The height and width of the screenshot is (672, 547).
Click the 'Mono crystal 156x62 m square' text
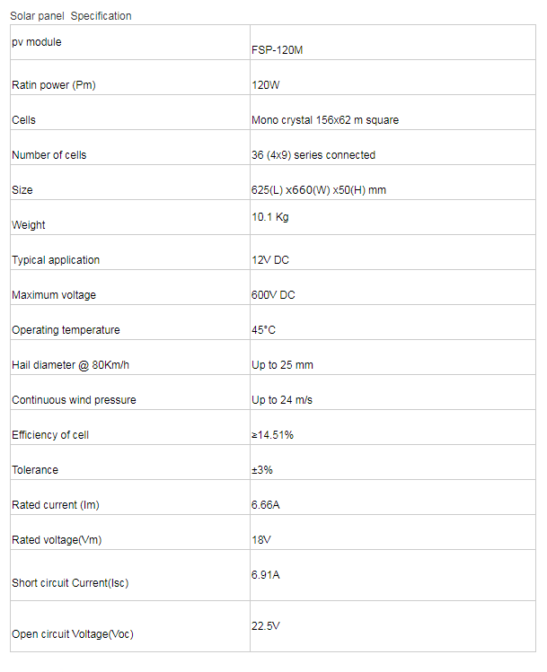tap(325, 120)
